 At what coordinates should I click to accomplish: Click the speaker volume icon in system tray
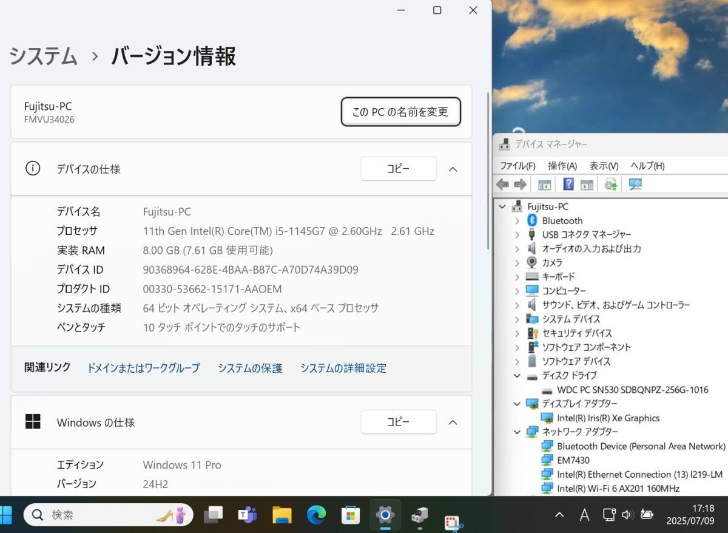pyautogui.click(x=628, y=515)
